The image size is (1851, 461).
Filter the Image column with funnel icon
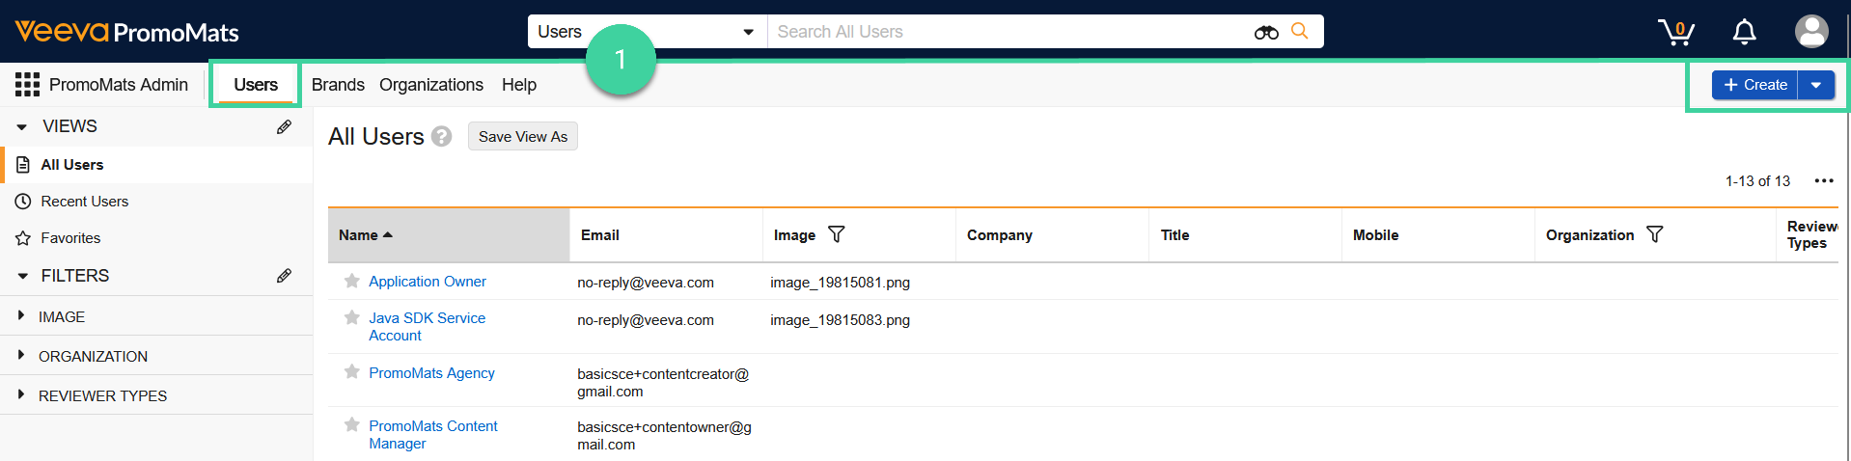click(837, 234)
